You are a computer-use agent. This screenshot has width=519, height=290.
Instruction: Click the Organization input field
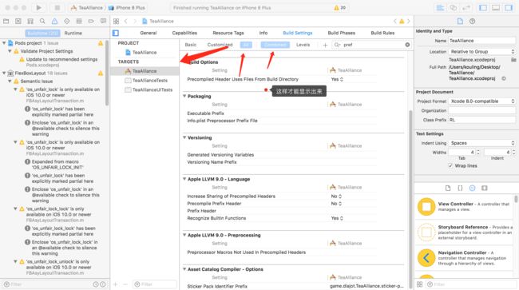482,110
